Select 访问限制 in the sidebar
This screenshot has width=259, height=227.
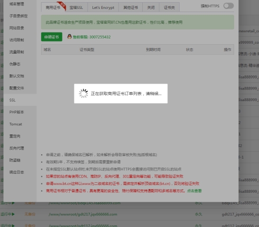[16, 40]
